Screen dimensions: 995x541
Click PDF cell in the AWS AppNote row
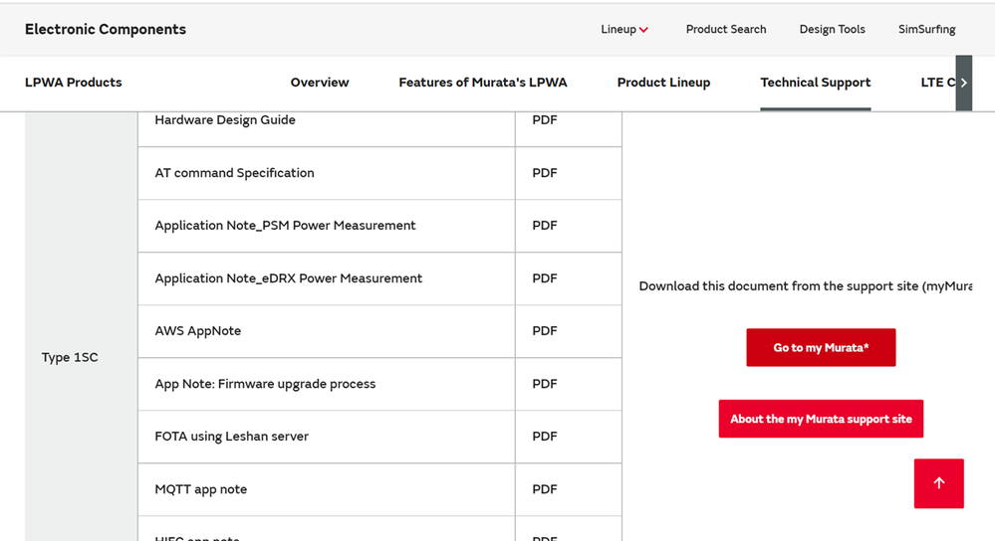568,331
